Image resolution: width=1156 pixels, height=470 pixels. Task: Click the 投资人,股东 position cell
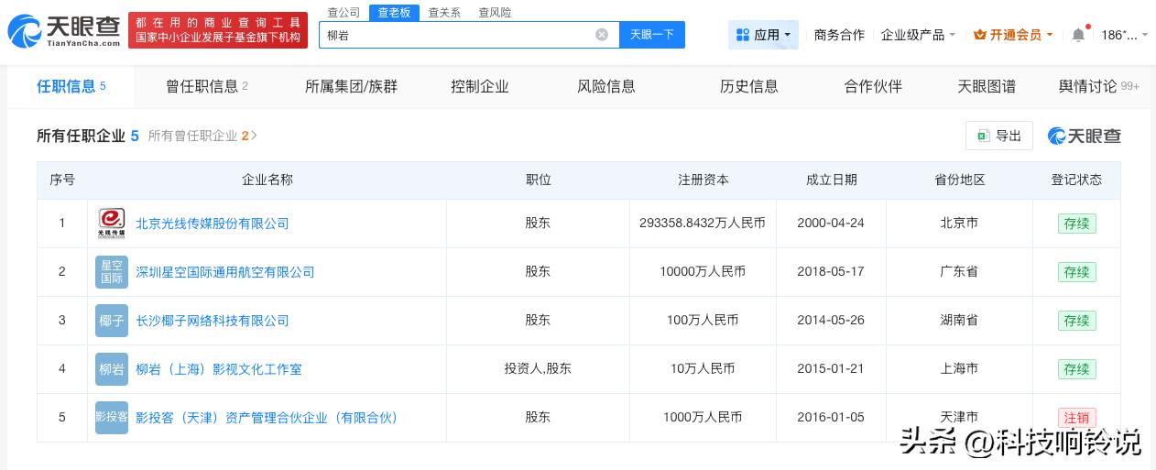(538, 368)
